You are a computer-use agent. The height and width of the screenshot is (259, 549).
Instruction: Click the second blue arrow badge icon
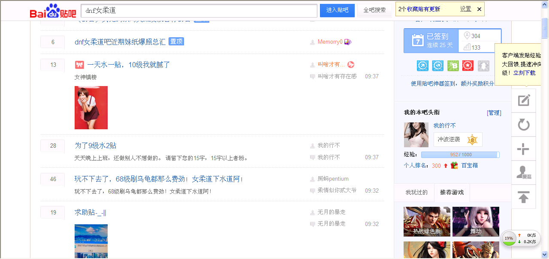(x=438, y=65)
